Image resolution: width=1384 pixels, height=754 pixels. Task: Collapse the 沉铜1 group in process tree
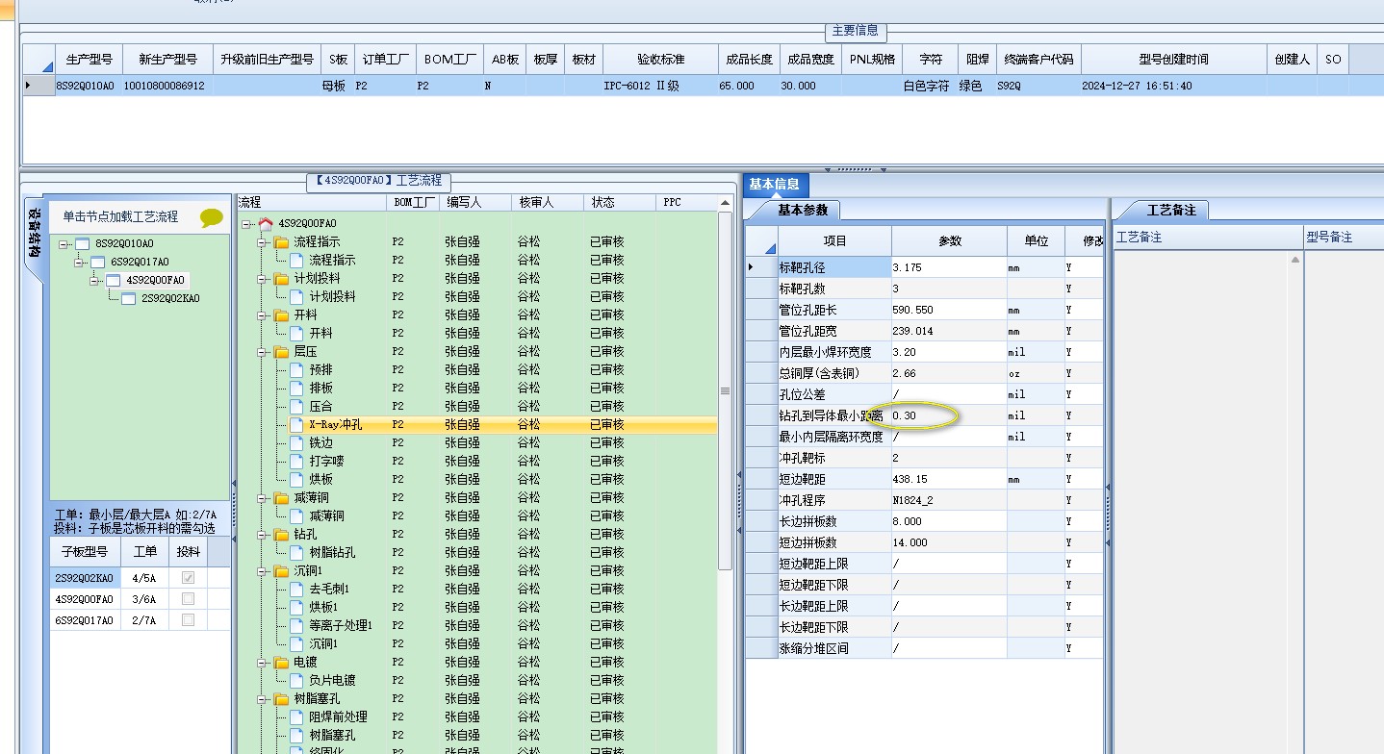[262, 571]
